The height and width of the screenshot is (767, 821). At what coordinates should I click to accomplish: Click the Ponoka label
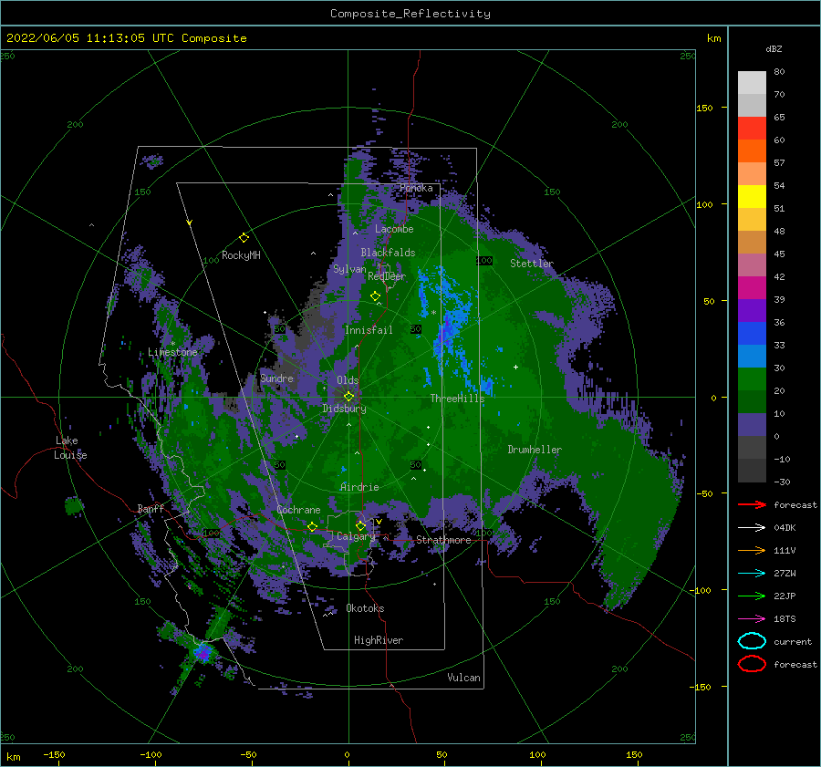[416, 188]
